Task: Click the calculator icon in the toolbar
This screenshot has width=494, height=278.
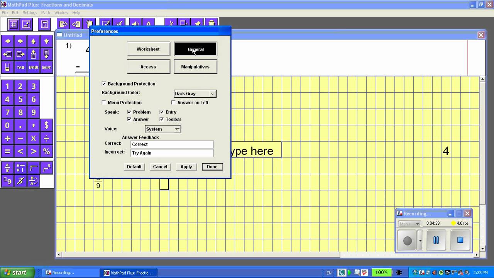Action: pos(44,24)
